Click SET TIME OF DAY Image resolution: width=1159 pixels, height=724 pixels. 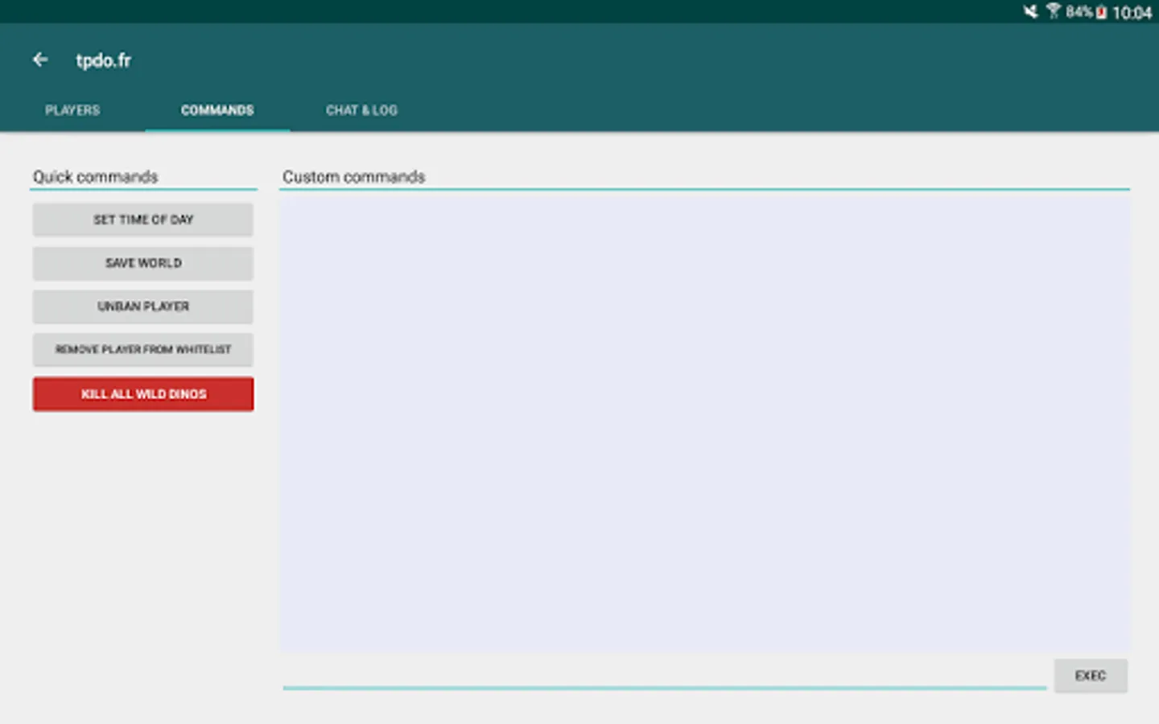(142, 219)
